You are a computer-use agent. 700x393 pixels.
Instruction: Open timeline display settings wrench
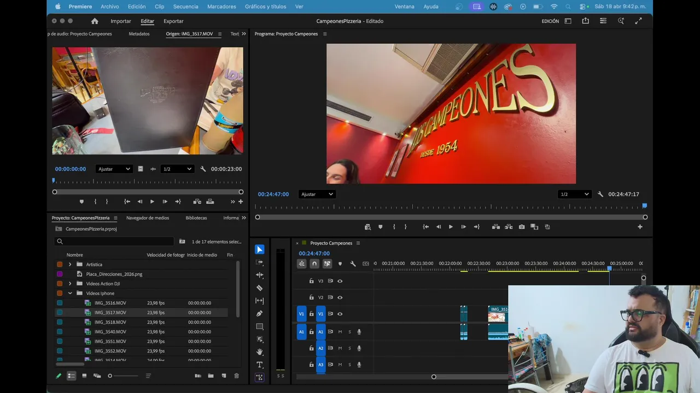click(353, 264)
